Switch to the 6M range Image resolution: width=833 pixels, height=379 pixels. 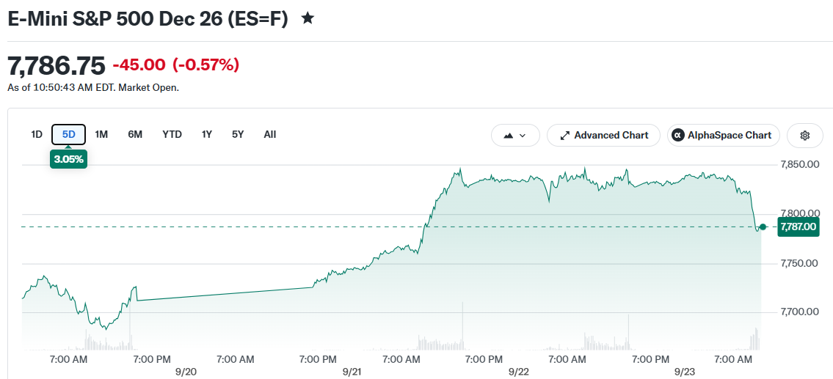[x=135, y=135]
